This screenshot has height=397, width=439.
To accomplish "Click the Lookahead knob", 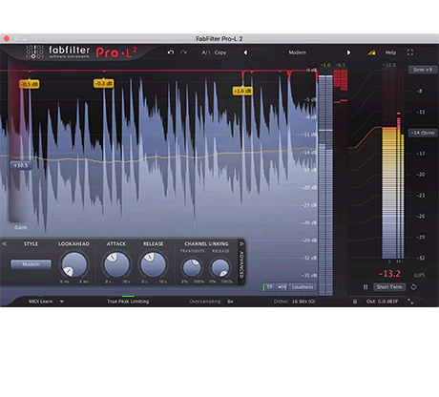I will pos(74,264).
